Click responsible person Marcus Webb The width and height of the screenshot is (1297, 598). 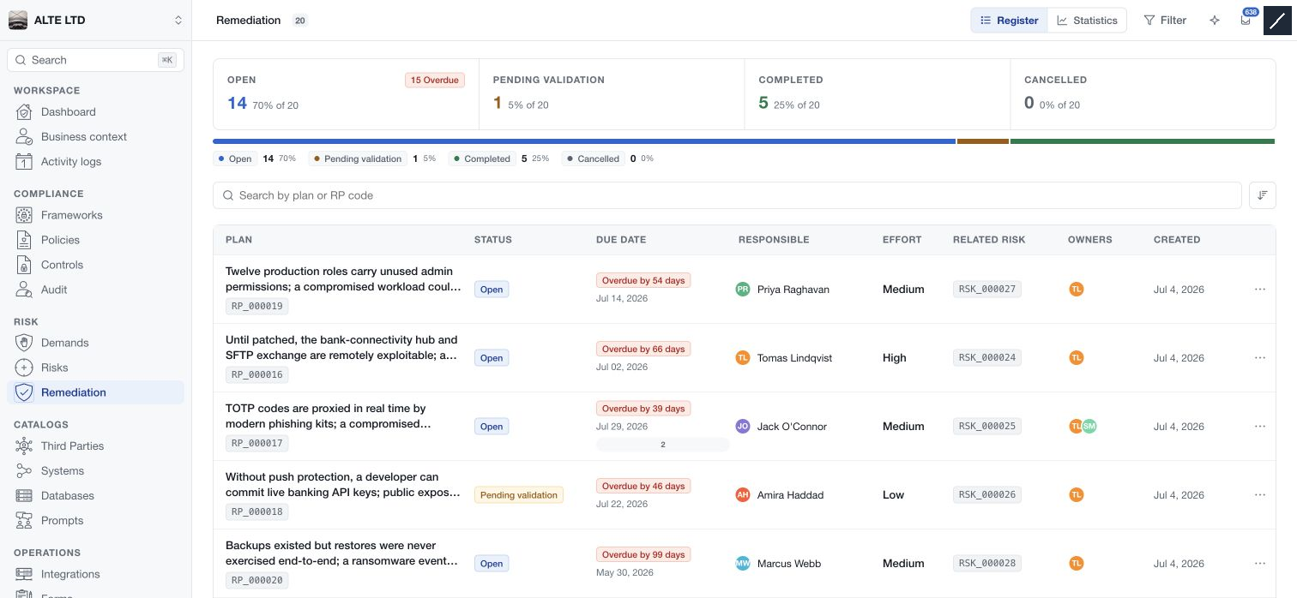(788, 564)
